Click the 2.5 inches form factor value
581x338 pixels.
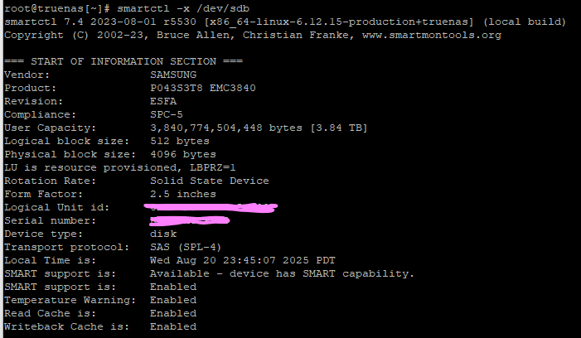pos(183,195)
